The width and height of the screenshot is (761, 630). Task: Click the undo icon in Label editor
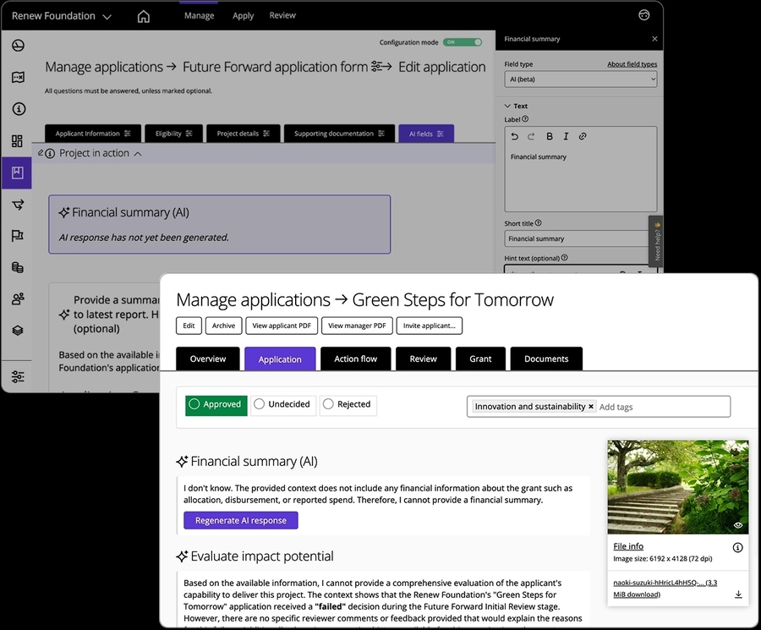coord(515,136)
